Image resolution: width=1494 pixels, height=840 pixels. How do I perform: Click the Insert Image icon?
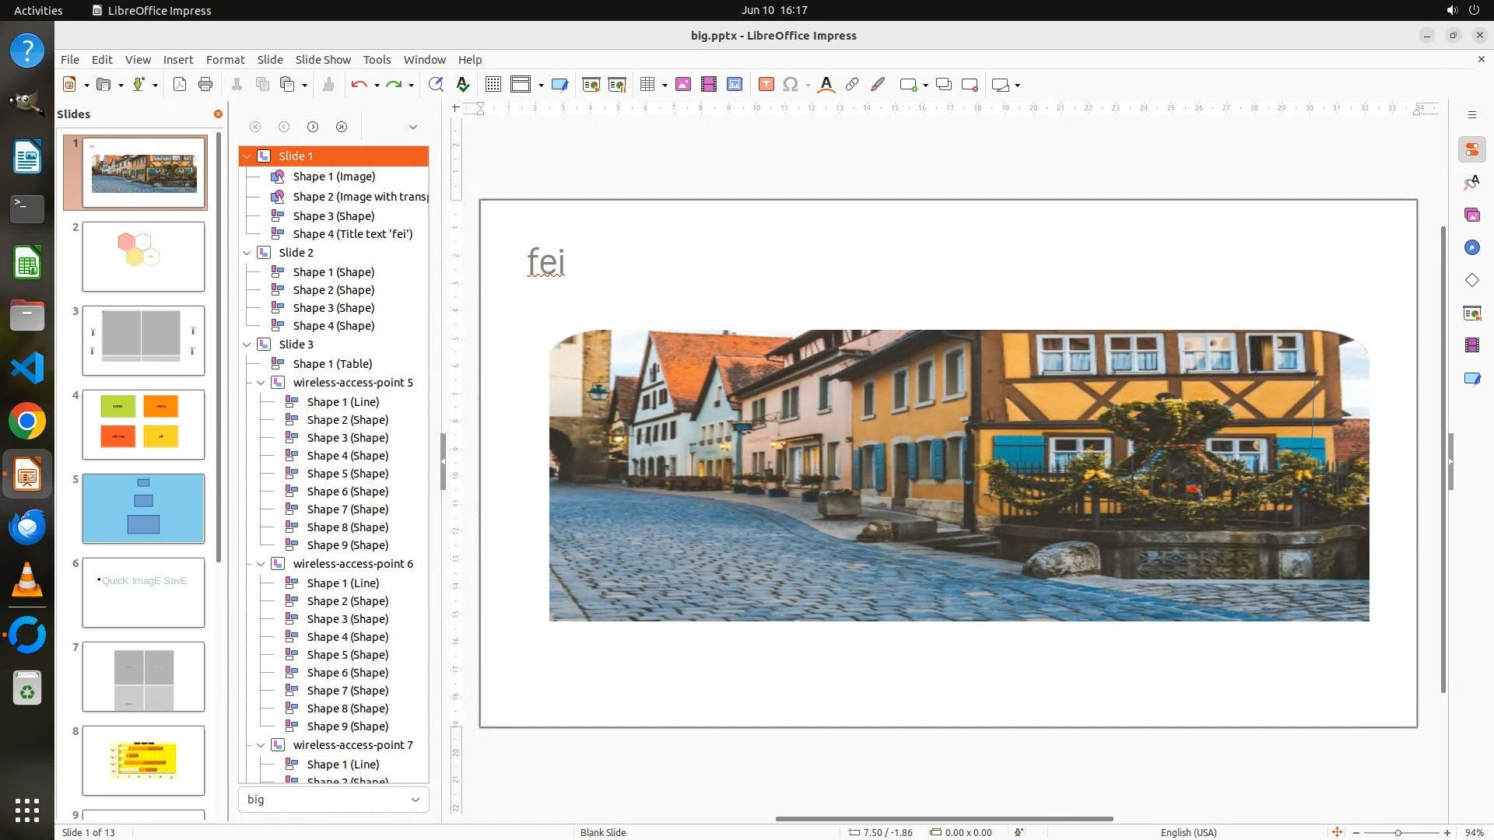(682, 85)
